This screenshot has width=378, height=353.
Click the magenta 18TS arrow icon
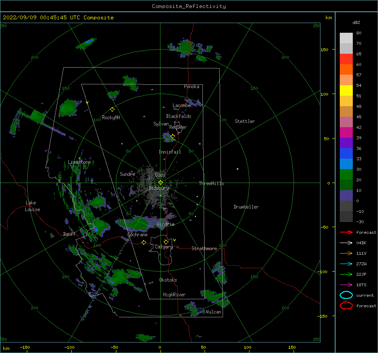click(x=346, y=285)
